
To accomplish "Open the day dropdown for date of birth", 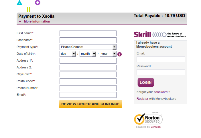I will point(68,54).
